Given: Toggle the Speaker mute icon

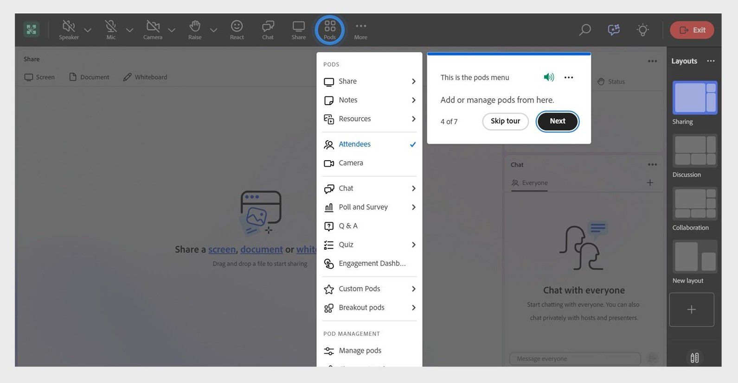Looking at the screenshot, I should [x=69, y=26].
